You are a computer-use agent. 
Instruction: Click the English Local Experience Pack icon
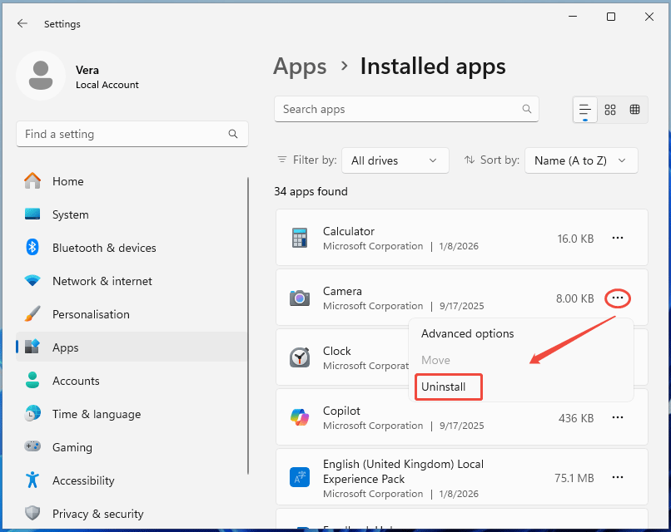(301, 477)
